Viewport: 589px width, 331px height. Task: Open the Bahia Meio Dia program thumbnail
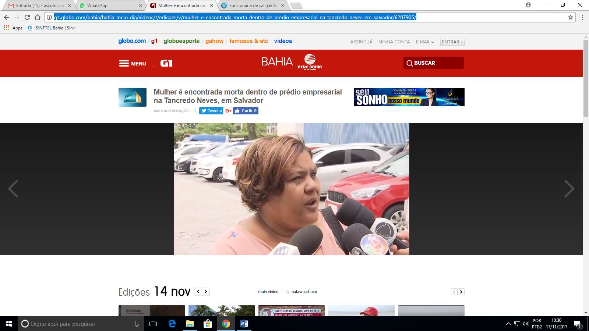(132, 97)
